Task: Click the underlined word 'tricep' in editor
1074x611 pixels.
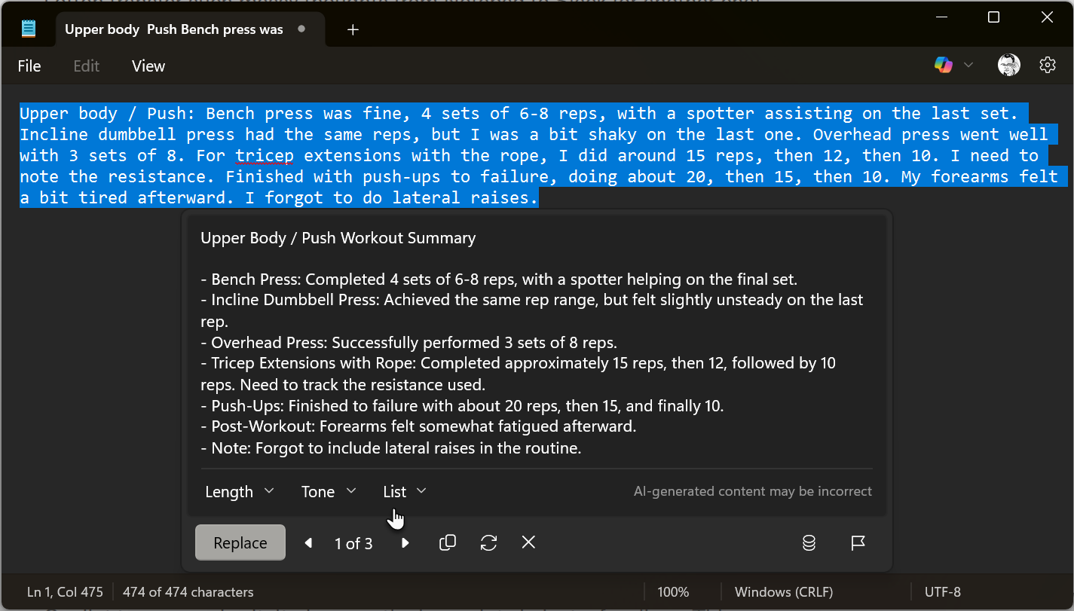Action: tap(265, 156)
